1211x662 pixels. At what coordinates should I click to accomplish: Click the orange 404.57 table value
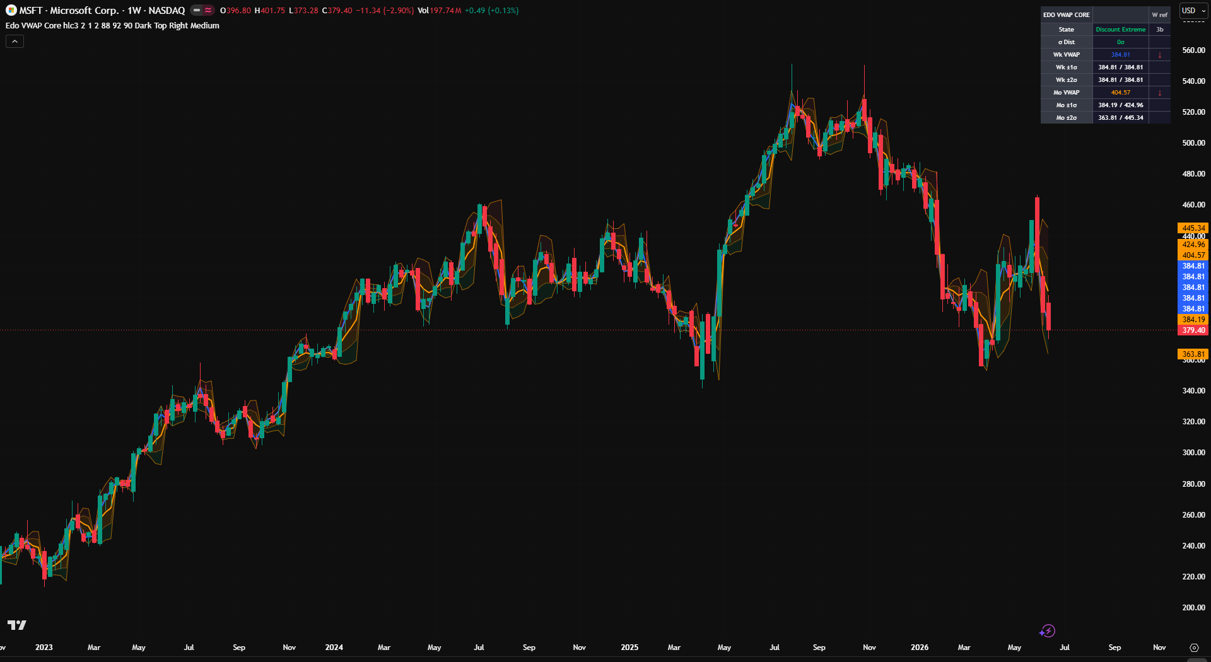pyautogui.click(x=1121, y=93)
